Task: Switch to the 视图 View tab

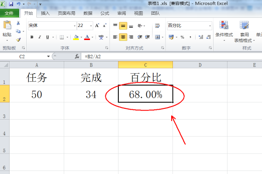Action: pyautogui.click(x=138, y=13)
